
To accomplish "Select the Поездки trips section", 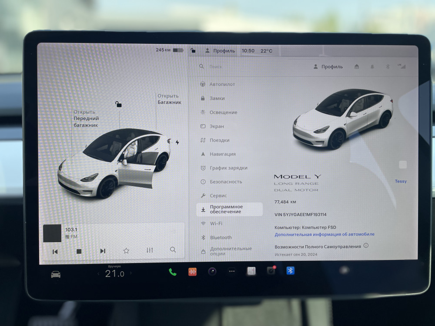I will point(215,140).
